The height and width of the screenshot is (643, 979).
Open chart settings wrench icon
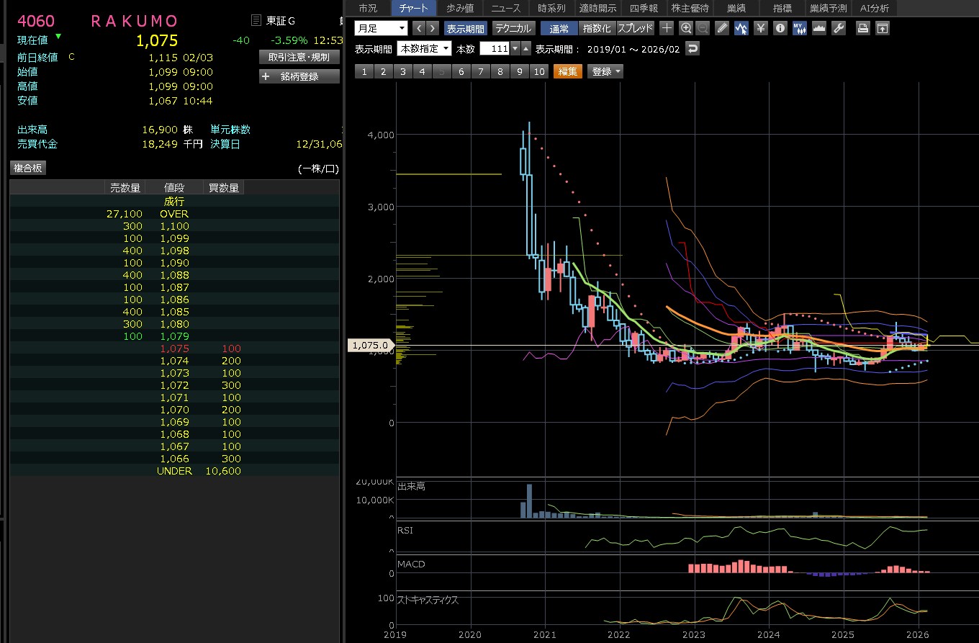point(838,28)
